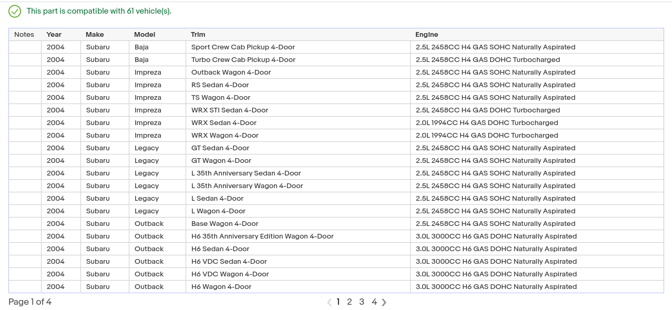Click Notes cell in Sport Crew Cab row
Image resolution: width=672 pixels, height=310 pixels.
pyautogui.click(x=25, y=47)
